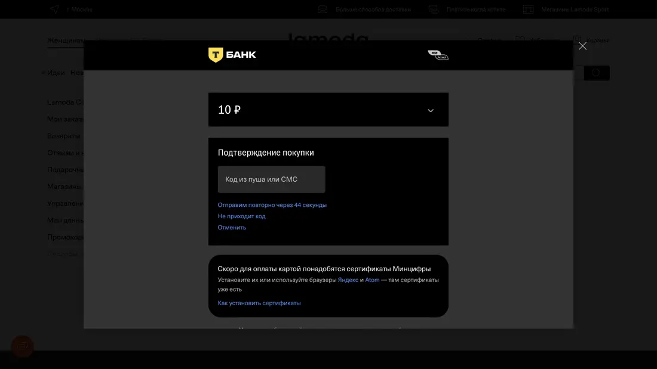Open the red chat support button
Viewport: 657px width, 369px height.
22,346
